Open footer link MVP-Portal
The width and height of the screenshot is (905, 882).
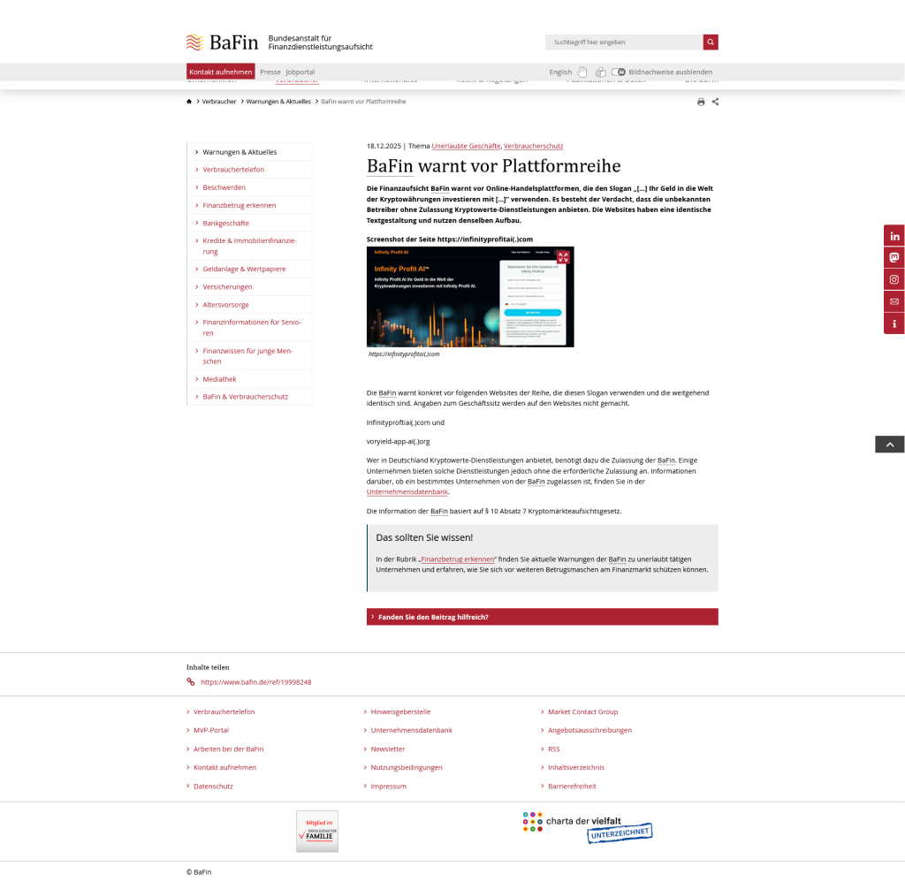tap(211, 730)
